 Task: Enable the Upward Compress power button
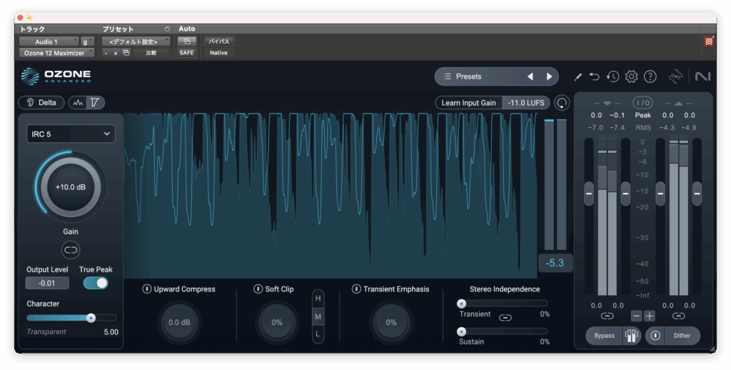(147, 289)
